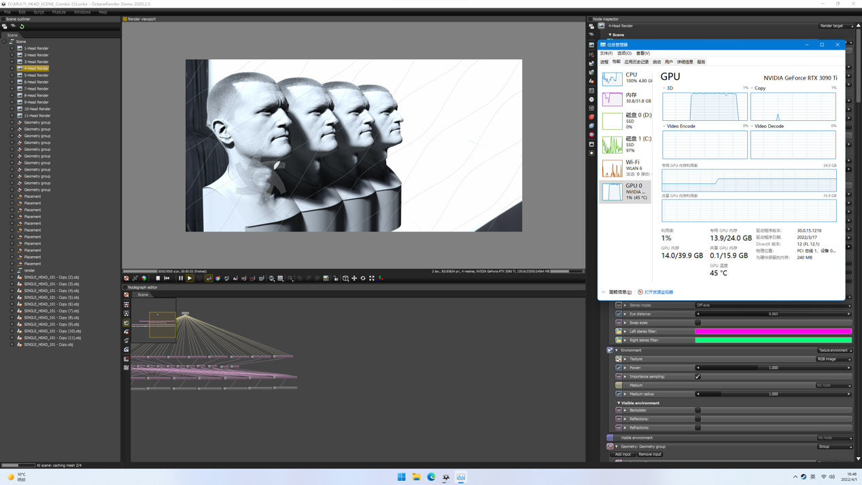Open the Texture environment dropdown
The height and width of the screenshot is (485, 862).
coord(834,351)
